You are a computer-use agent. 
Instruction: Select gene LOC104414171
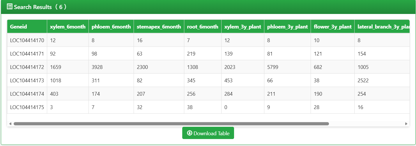tap(27, 54)
